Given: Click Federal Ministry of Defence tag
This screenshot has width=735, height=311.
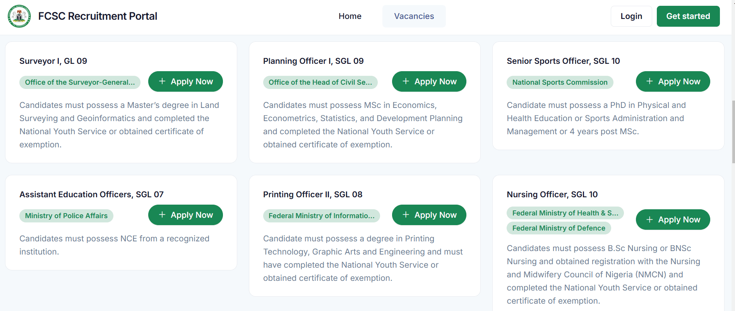Looking at the screenshot, I should click(x=559, y=228).
